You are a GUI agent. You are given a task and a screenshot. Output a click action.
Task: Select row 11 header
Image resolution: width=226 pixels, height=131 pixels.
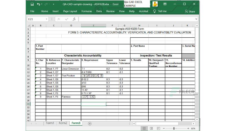coord(28,69)
